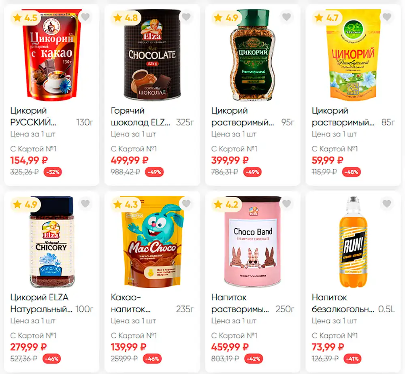The width and height of the screenshot is (405, 374).
Task: Favorite the ELZA Natural Chicory jar
Action: (85, 204)
